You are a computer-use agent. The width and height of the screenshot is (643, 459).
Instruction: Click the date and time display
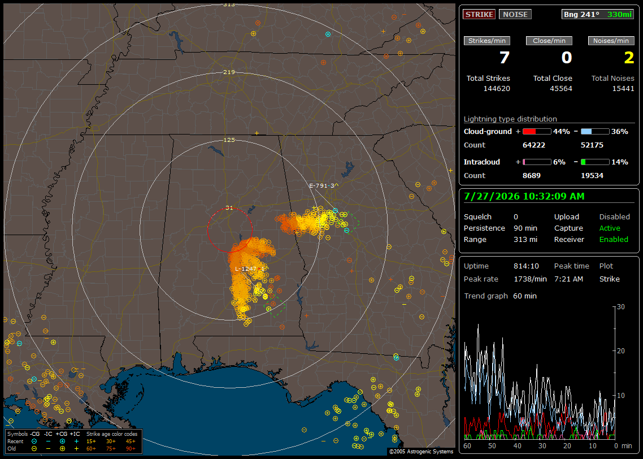pyautogui.click(x=524, y=197)
